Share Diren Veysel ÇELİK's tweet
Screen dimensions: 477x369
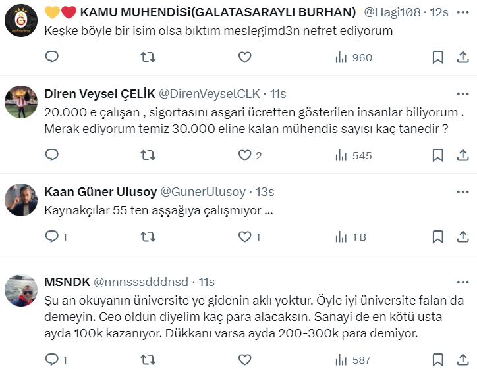pos(463,155)
